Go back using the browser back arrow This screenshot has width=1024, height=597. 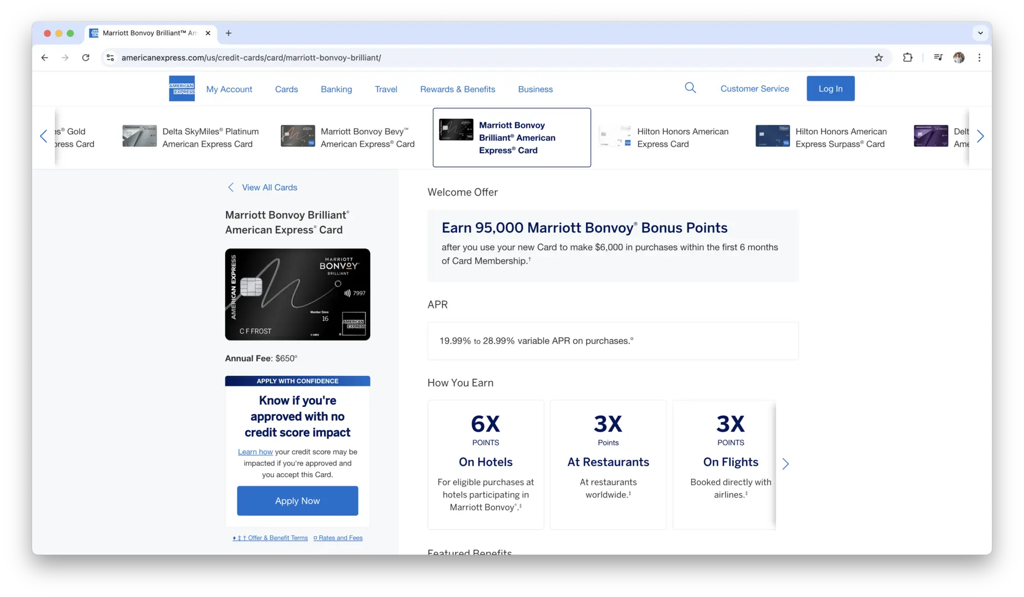pyautogui.click(x=45, y=57)
